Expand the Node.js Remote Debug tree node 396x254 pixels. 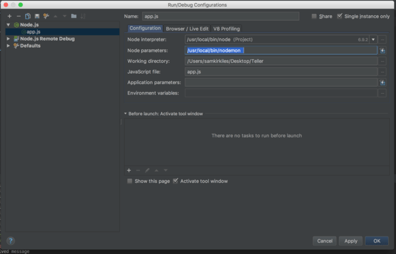(9, 38)
